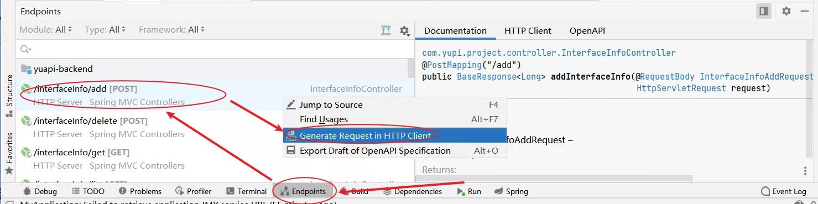This screenshot has height=204, width=818.
Task: Expand the Framework filter dropdown
Action: (x=172, y=30)
